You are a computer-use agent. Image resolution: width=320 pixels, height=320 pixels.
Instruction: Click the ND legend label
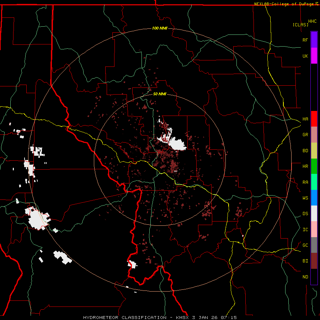(x=305, y=277)
